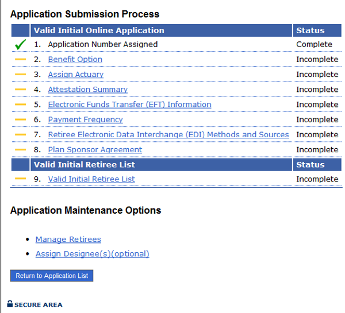Open the Assign Actuary link
Viewport: 345px width, 313px height.
(x=75, y=75)
